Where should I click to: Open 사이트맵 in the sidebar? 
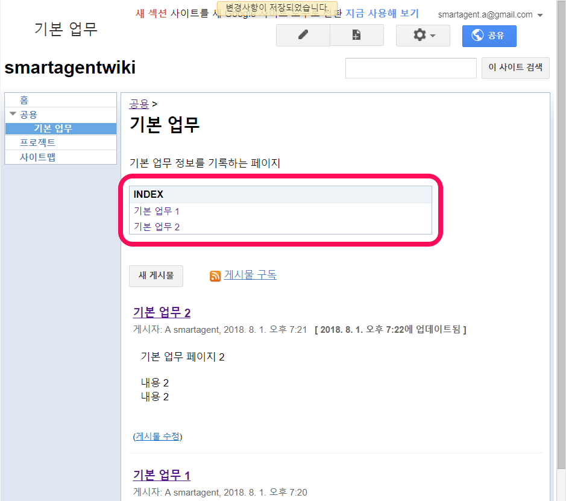coord(37,157)
